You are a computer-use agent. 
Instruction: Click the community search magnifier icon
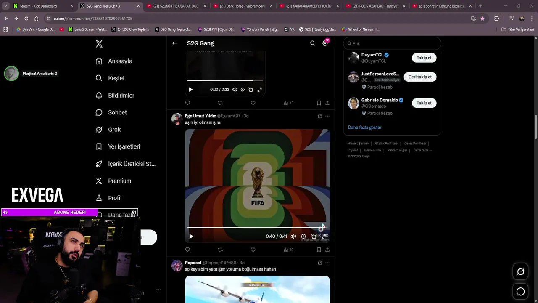(312, 43)
